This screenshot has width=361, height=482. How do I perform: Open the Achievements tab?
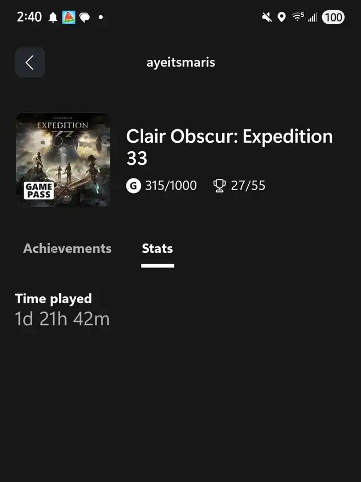tap(67, 248)
